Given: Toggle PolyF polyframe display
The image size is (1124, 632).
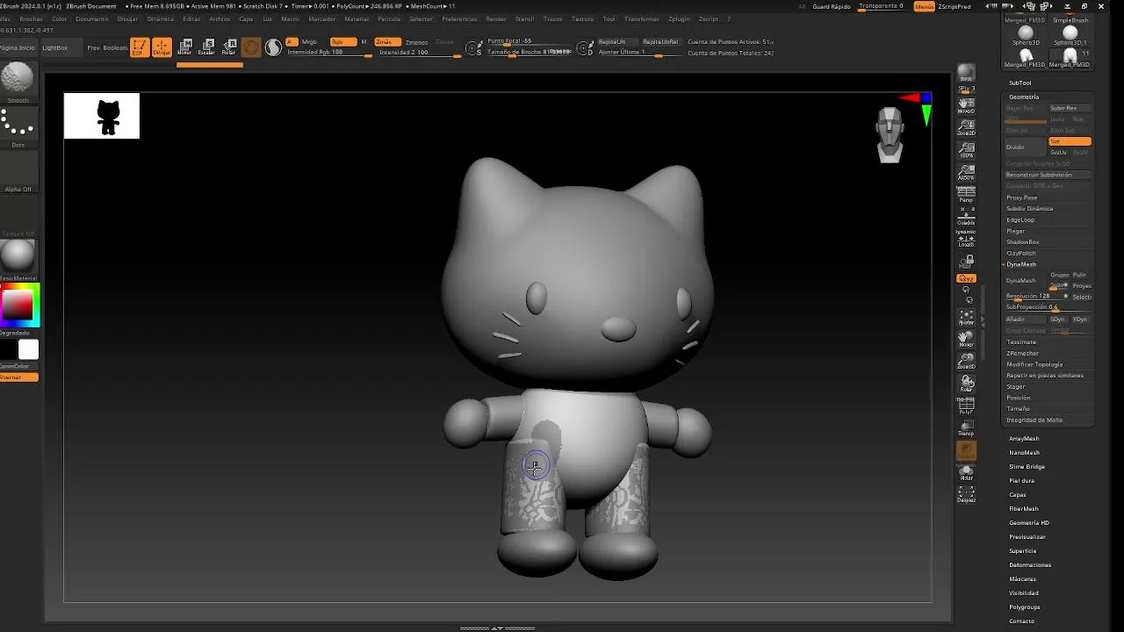Looking at the screenshot, I should (966, 406).
